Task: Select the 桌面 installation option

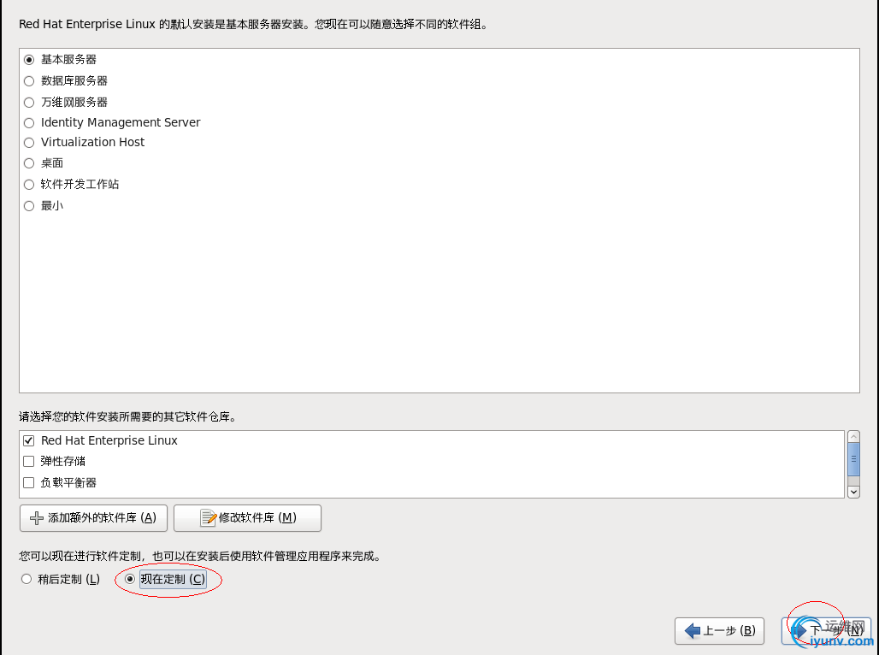Action: (x=29, y=163)
